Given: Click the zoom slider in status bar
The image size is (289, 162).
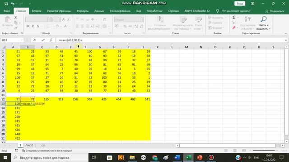Looking at the screenshot, I should coord(264,151).
